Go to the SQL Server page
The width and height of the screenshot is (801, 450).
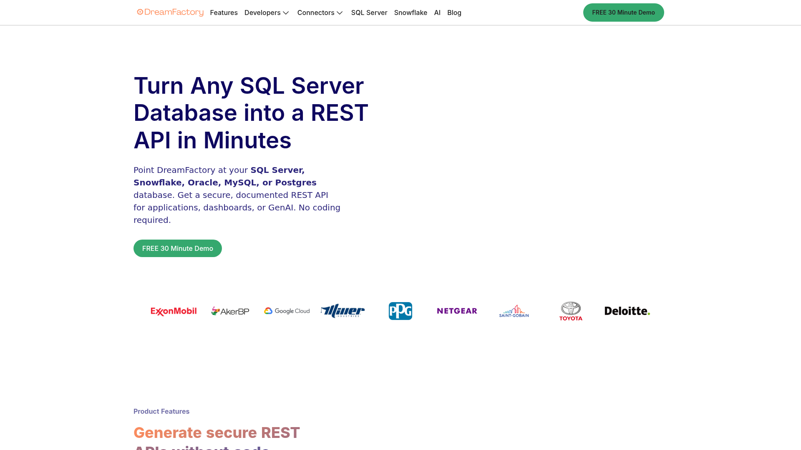[x=369, y=12]
